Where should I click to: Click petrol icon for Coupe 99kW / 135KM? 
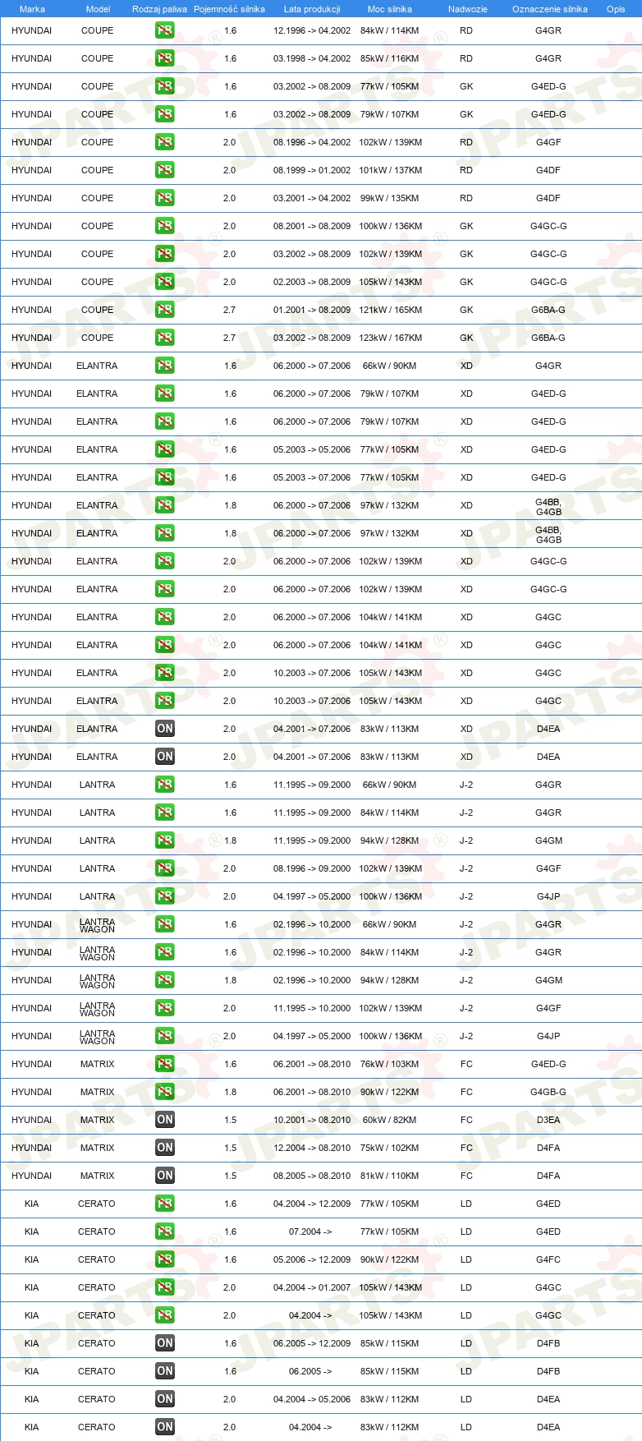[165, 198]
